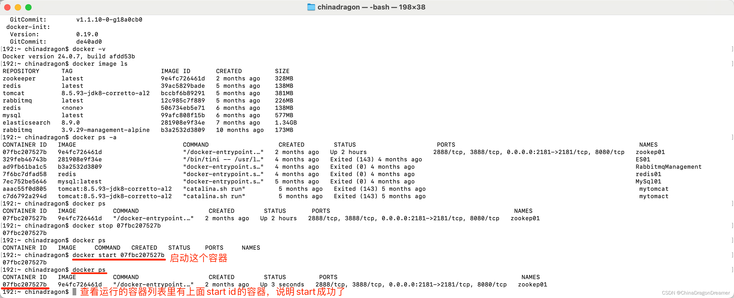Click the '<none>' tag of redis
The height and width of the screenshot is (298, 734).
(x=72, y=108)
